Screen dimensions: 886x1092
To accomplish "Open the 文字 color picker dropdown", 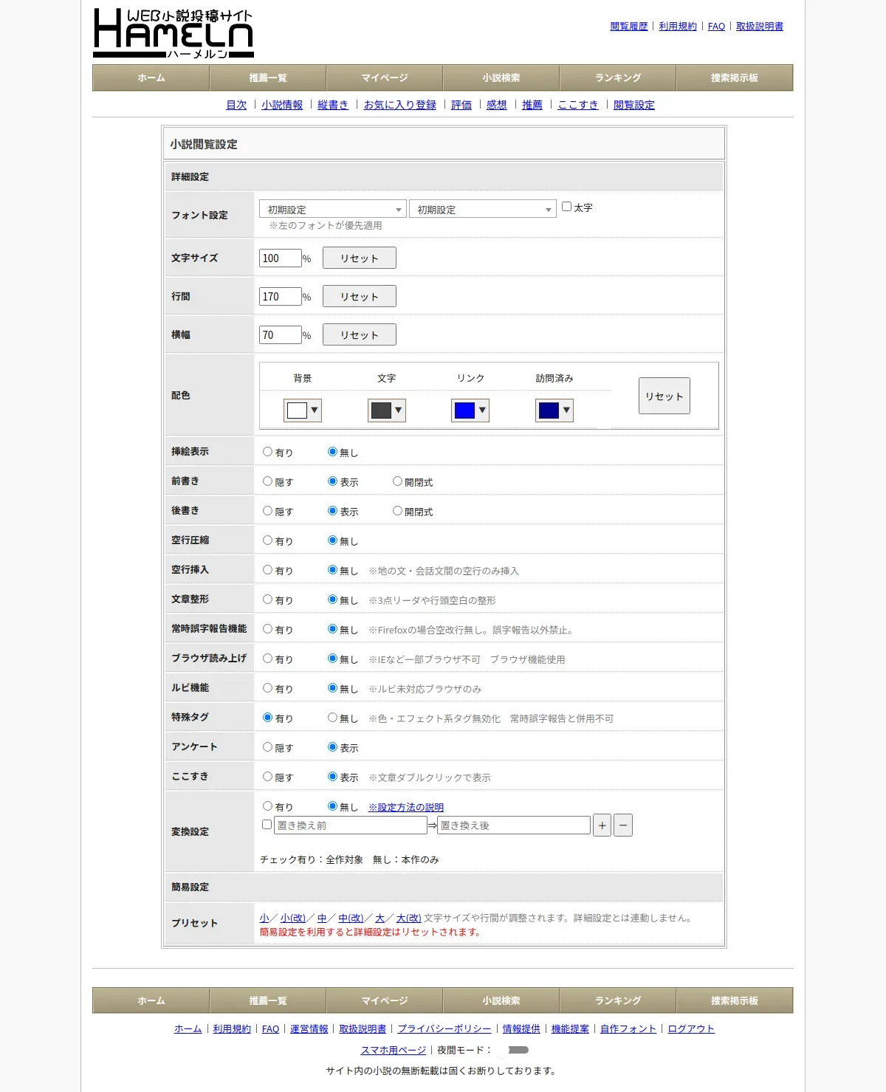I will click(387, 411).
